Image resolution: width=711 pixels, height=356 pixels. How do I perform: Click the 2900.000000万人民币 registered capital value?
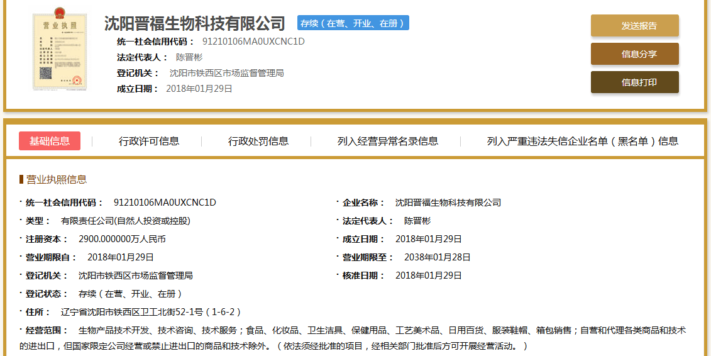click(122, 239)
